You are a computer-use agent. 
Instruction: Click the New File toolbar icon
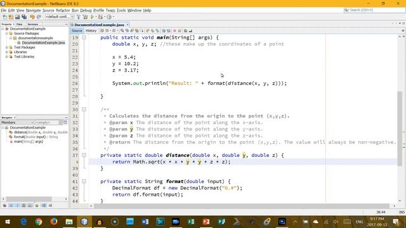(4, 17)
